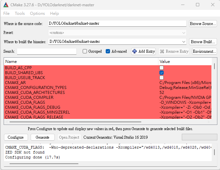
Task: Click the BUILD_USELIB_TRACK entry name
Action: [25, 78]
